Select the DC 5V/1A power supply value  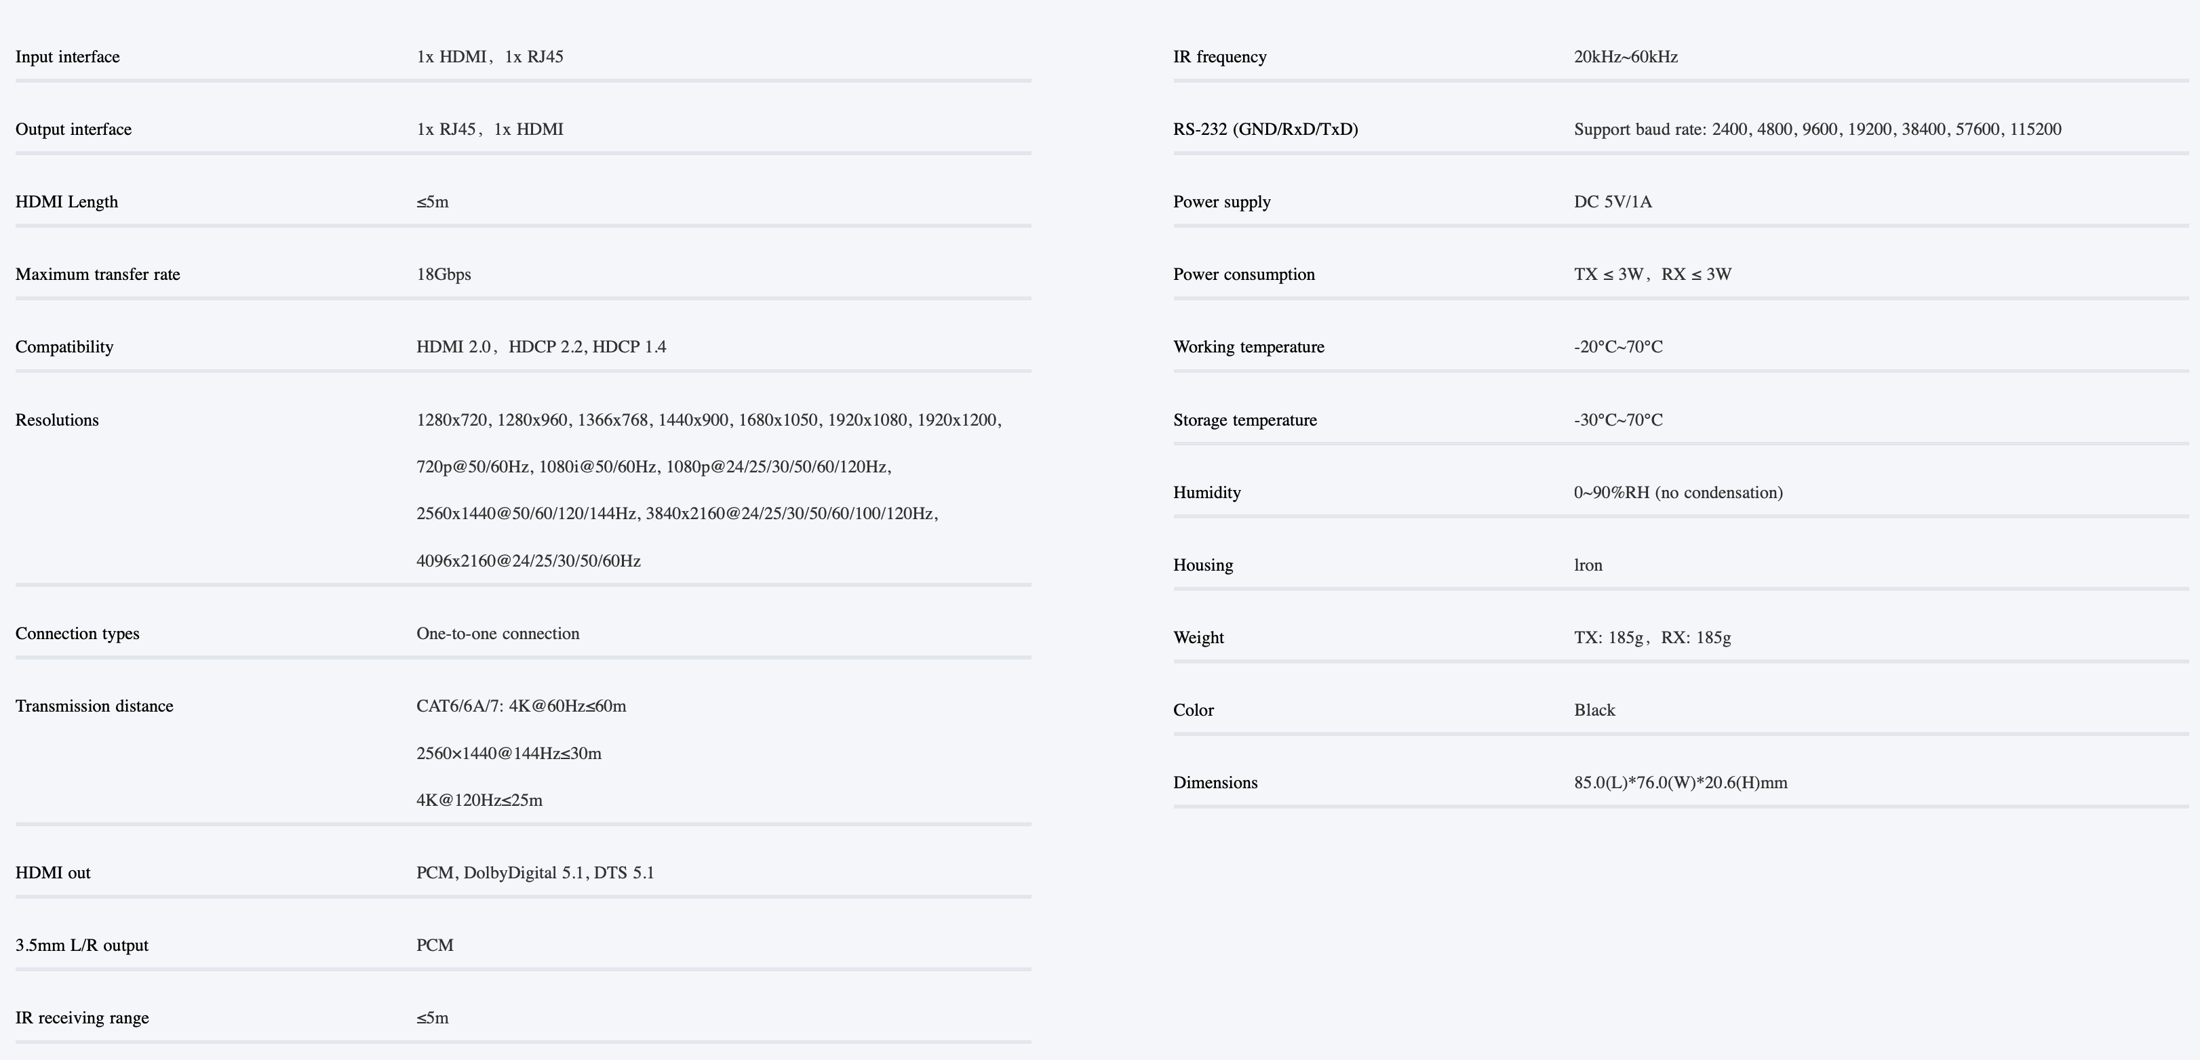click(x=1613, y=202)
